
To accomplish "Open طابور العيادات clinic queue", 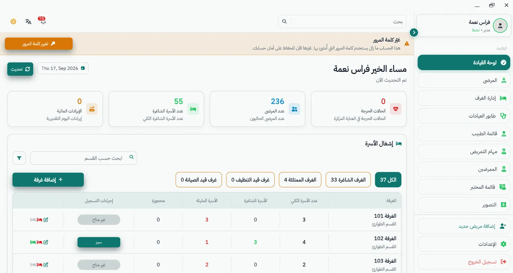I will pos(463,116).
